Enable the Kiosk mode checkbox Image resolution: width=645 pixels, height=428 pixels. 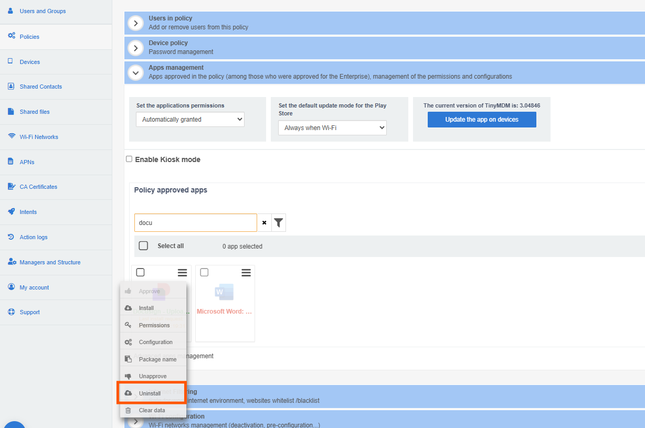129,159
